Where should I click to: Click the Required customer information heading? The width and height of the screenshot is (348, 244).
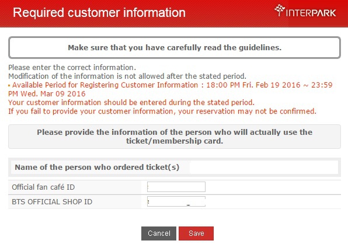pyautogui.click(x=99, y=13)
